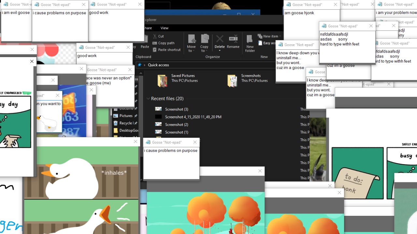This screenshot has width=417, height=234.
Task: Click the Quick access address bar text
Action: pyautogui.click(x=158, y=65)
